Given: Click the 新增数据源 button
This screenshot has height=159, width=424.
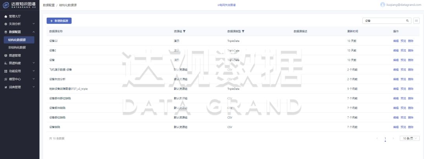Looking at the screenshot, I should 59,21.
